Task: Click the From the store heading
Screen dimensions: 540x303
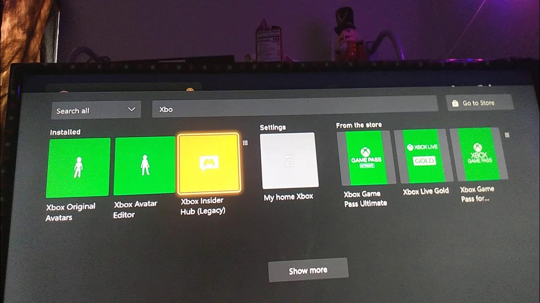Action: [359, 125]
